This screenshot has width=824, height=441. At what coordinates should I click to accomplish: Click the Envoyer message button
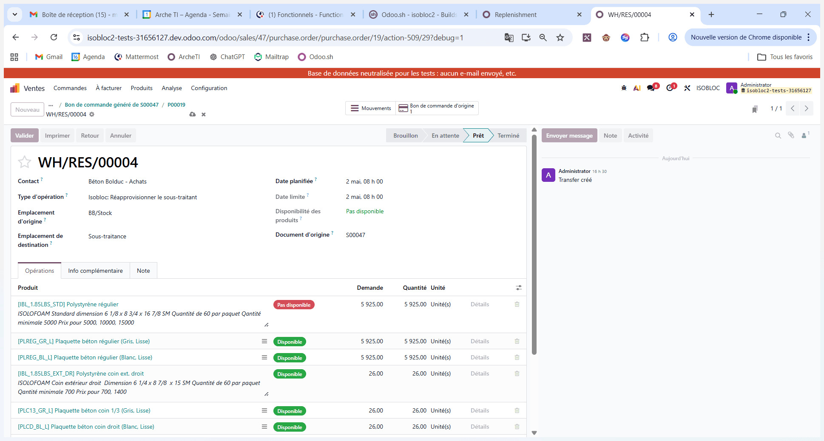pyautogui.click(x=569, y=136)
